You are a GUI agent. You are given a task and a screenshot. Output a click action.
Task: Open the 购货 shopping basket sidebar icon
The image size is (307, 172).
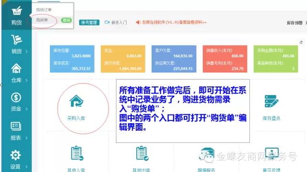[x=16, y=11]
